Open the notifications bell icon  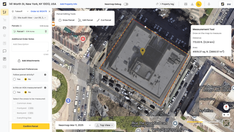coord(209,4)
